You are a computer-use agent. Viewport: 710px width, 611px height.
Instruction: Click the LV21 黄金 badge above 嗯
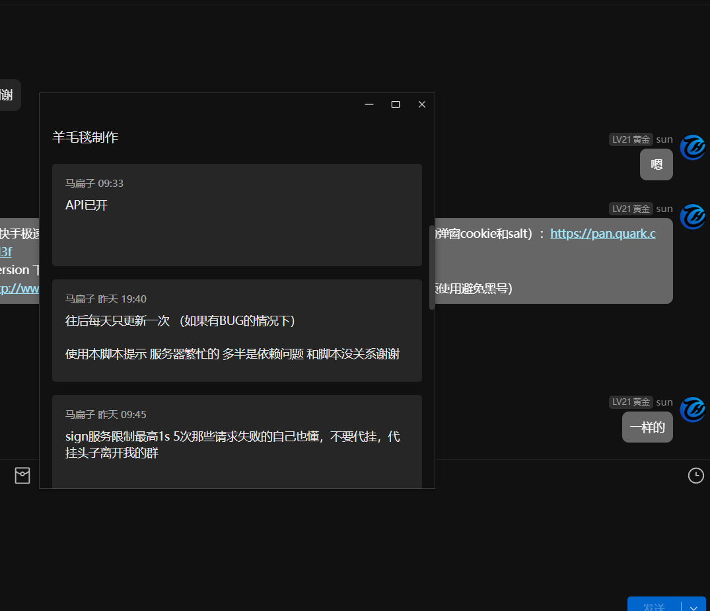(630, 139)
